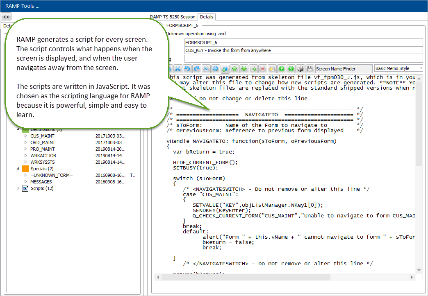Image resolution: width=428 pixels, height=296 pixels.
Task: Click the Undo arrow icon
Action: [187, 69]
